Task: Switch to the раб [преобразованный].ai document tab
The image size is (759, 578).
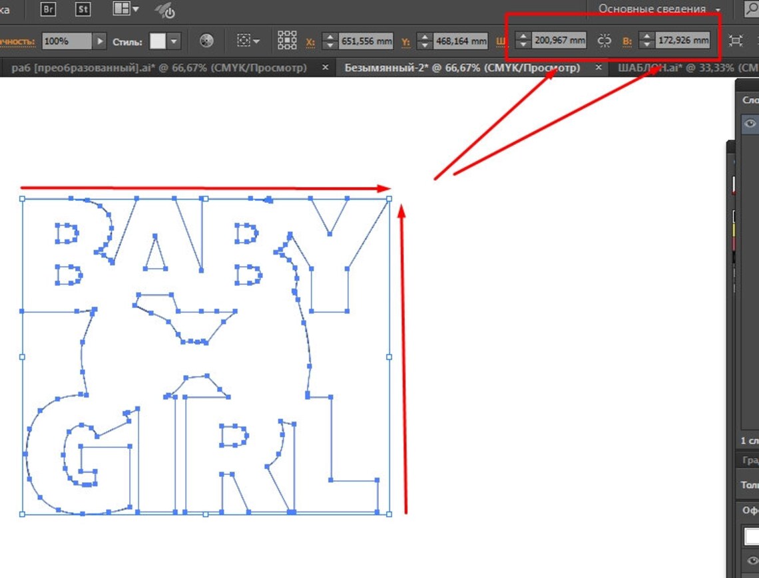Action: coord(158,68)
